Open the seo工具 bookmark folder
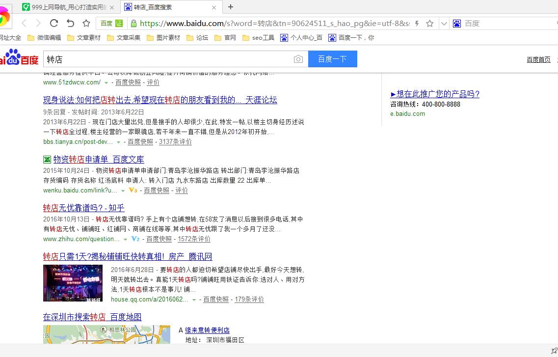The height and width of the screenshot is (357, 558). coord(258,38)
